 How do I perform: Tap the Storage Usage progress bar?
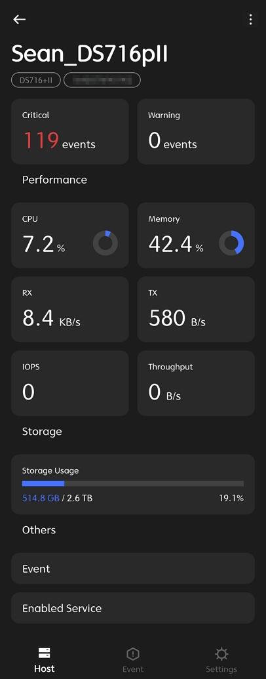[x=133, y=484]
